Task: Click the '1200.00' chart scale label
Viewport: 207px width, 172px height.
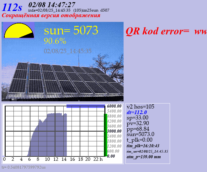Action: (x=114, y=146)
